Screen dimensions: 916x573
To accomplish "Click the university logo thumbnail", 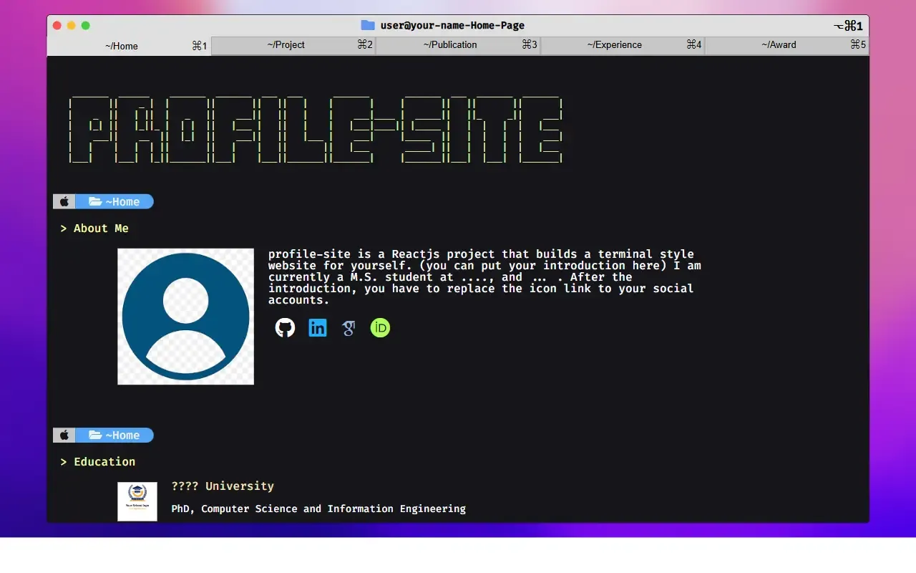I will pyautogui.click(x=137, y=501).
